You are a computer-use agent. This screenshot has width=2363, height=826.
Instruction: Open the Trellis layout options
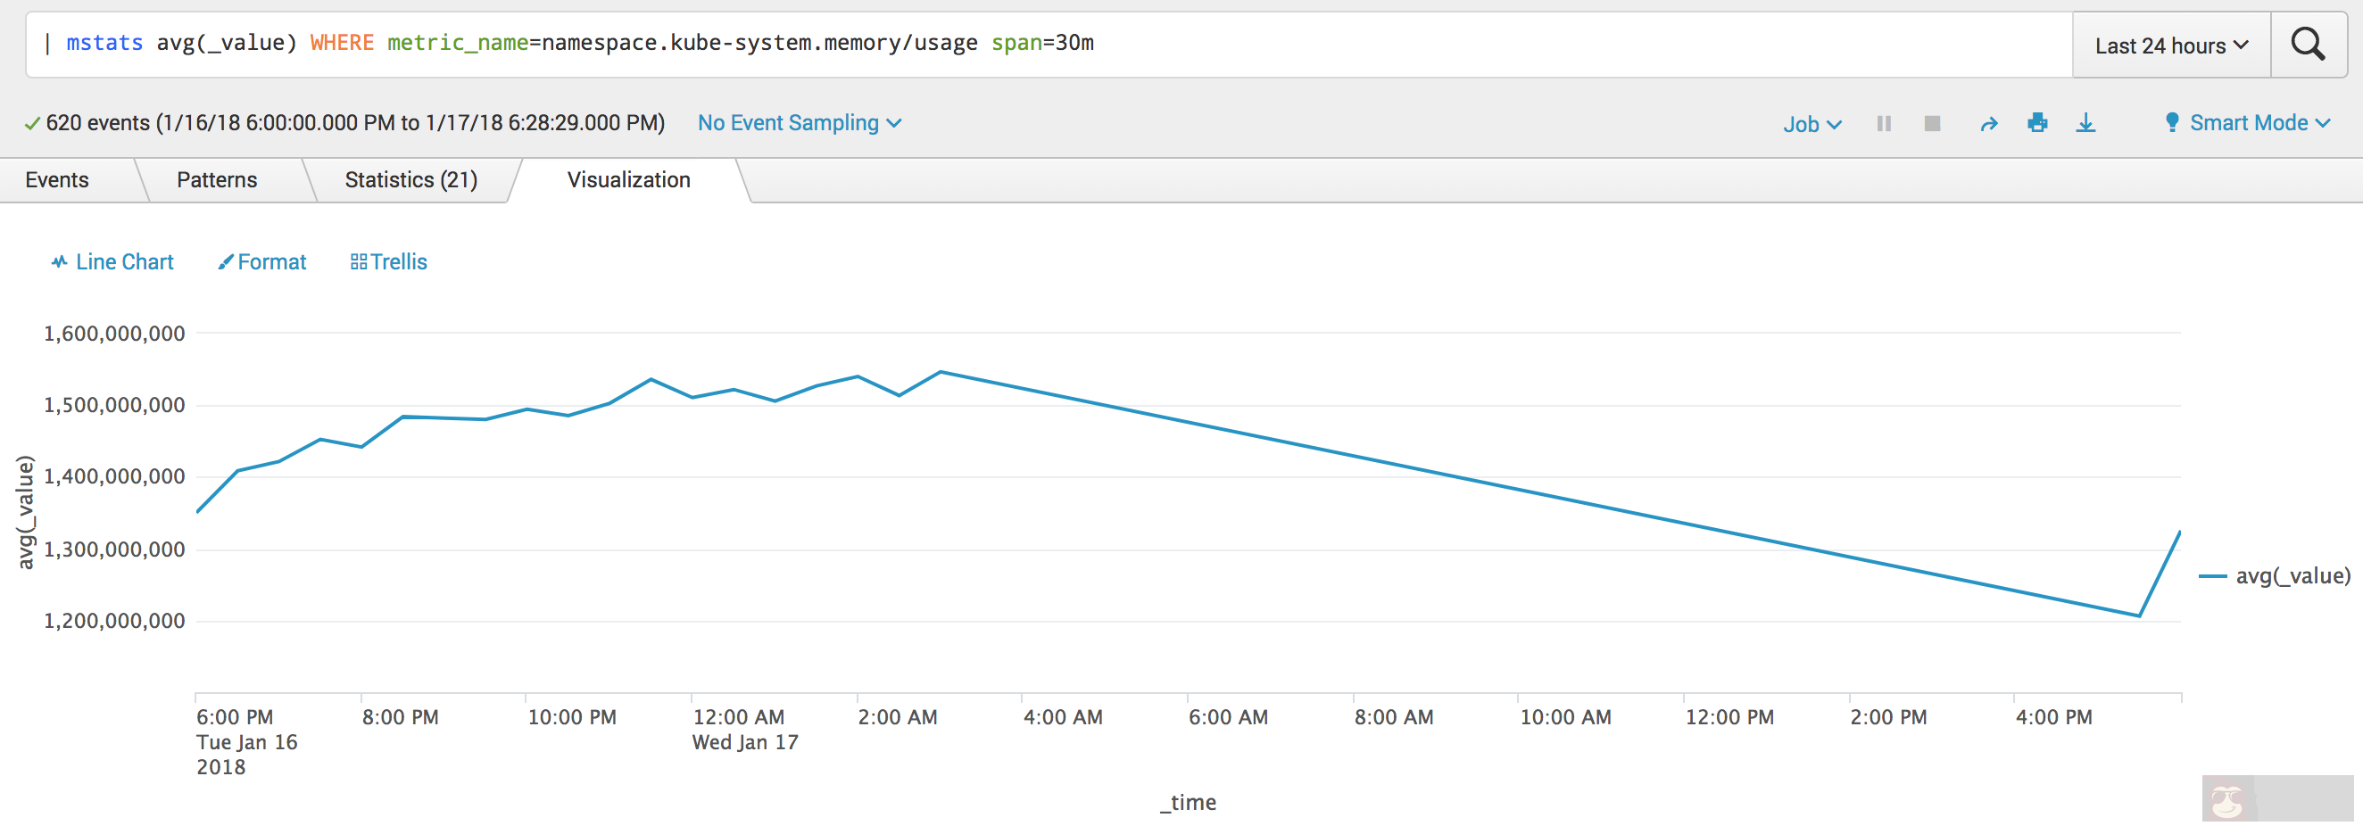[x=389, y=261]
